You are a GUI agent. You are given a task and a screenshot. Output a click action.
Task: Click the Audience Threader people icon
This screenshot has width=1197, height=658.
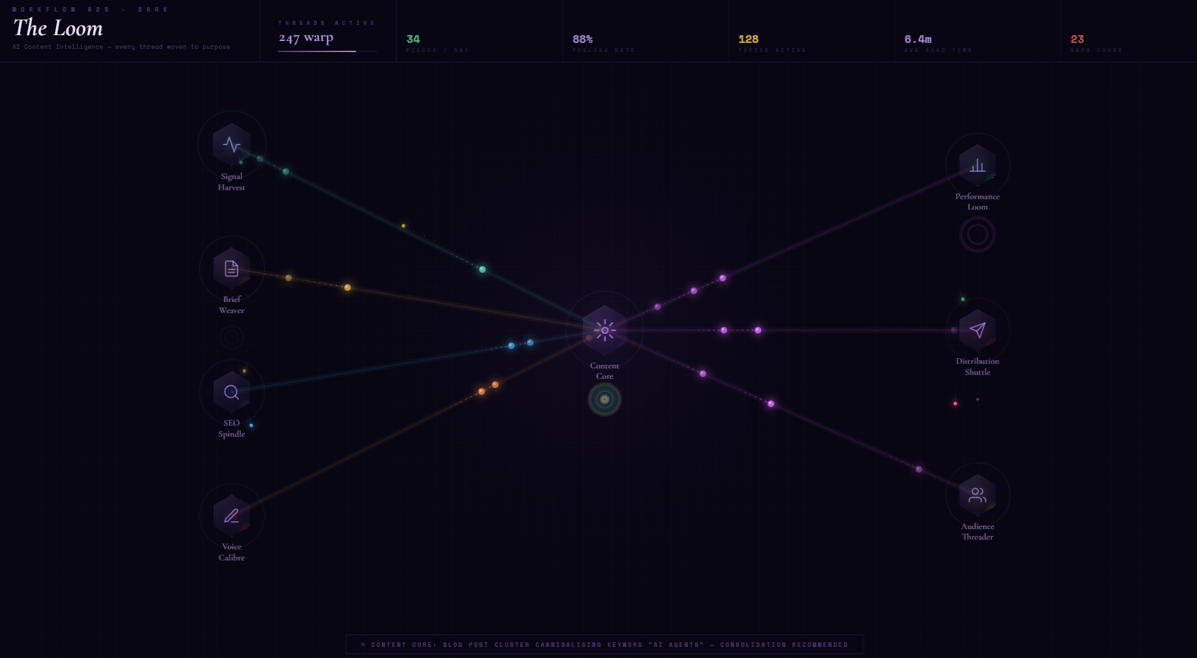[x=977, y=493]
